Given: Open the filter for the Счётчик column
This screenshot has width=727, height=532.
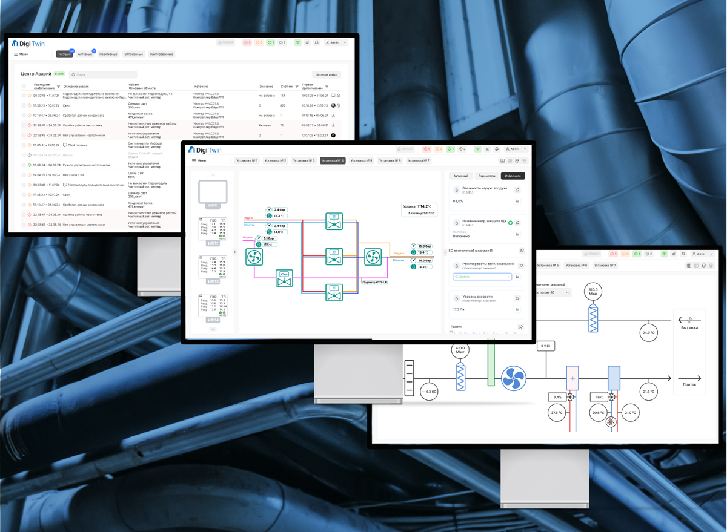Looking at the screenshot, I should coord(297,87).
